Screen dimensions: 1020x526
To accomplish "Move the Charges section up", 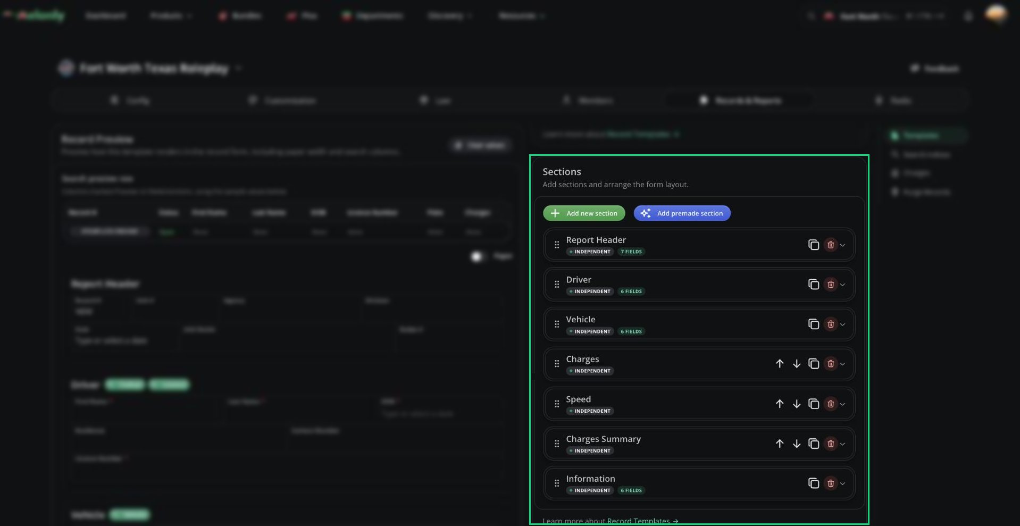I will [779, 364].
